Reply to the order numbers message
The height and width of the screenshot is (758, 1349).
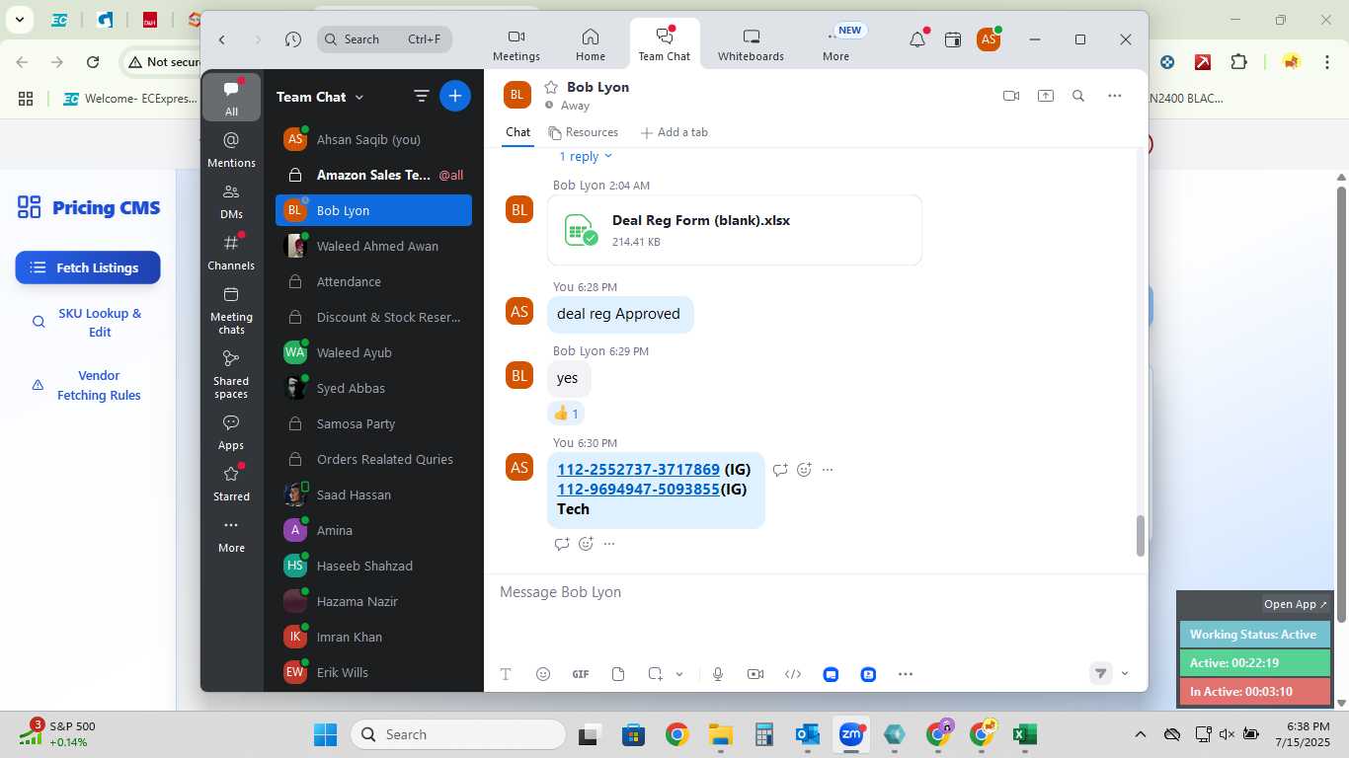tap(780, 470)
